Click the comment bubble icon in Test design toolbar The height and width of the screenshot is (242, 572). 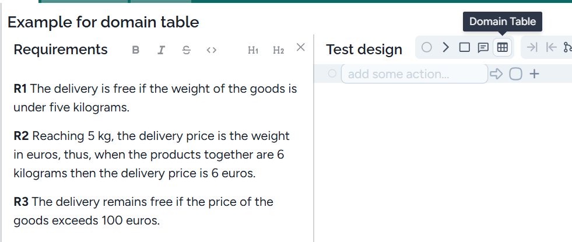[x=483, y=47]
